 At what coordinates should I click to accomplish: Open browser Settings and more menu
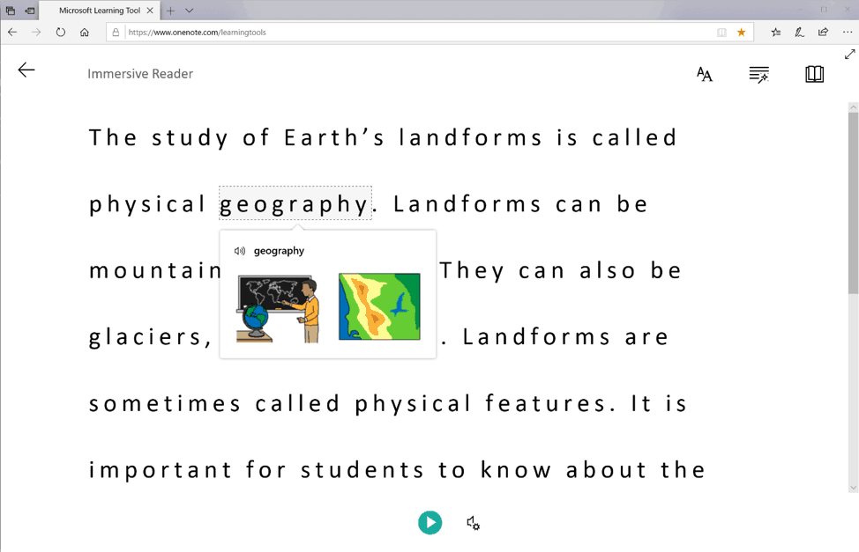point(847,33)
